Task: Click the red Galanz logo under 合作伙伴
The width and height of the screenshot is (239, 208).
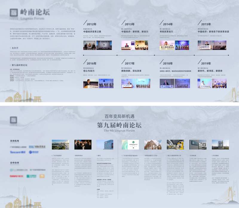Action: pos(17,176)
